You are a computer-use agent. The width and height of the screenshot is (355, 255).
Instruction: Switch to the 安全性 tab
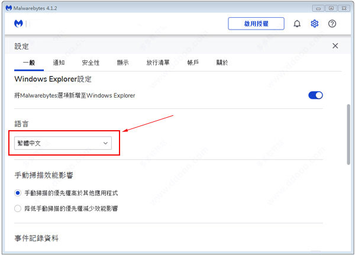coord(91,62)
